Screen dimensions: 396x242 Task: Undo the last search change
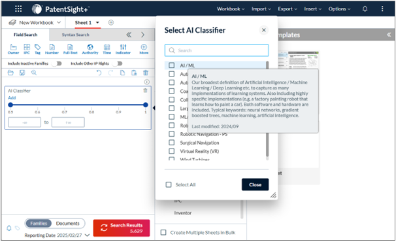coord(99,73)
